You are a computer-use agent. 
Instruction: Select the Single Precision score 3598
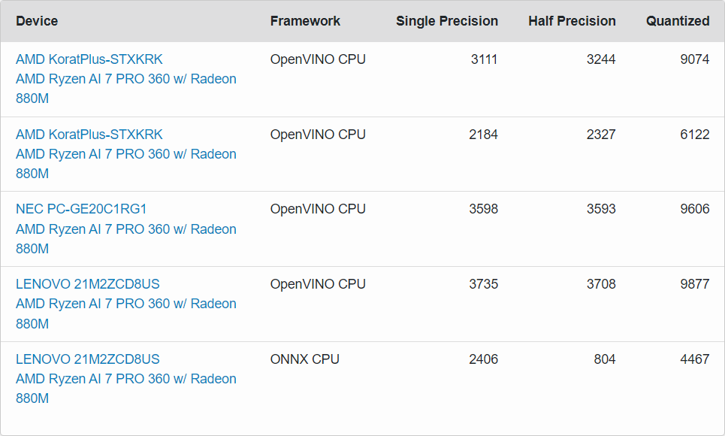[x=485, y=209]
